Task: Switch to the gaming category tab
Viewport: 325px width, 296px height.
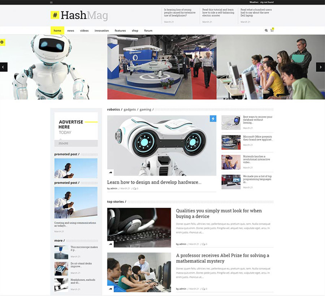Action: pos(146,109)
